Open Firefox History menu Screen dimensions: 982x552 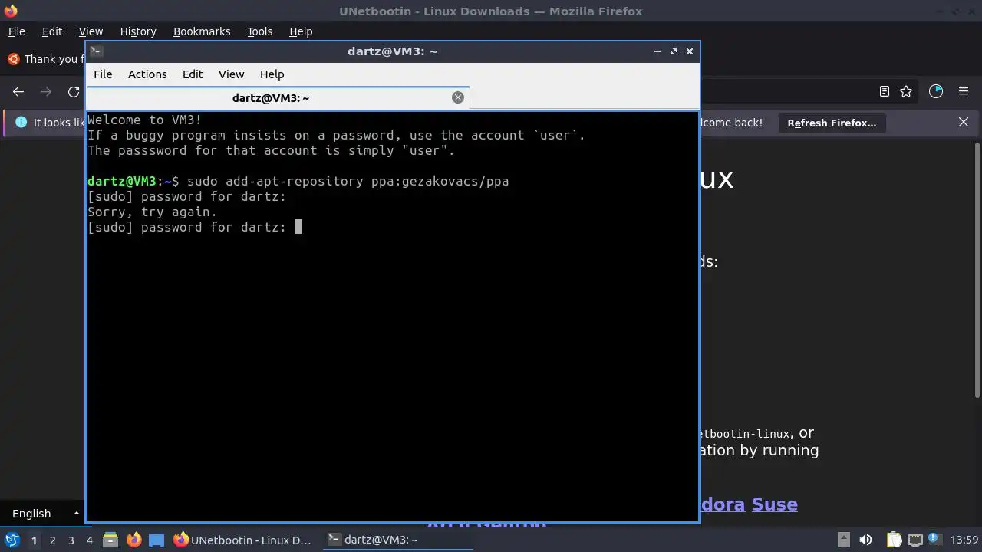[138, 31]
